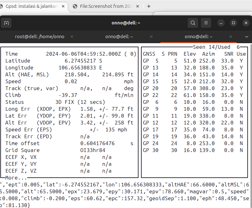Switch to the Gpsd: instalasi browser tab

coord(31,6)
